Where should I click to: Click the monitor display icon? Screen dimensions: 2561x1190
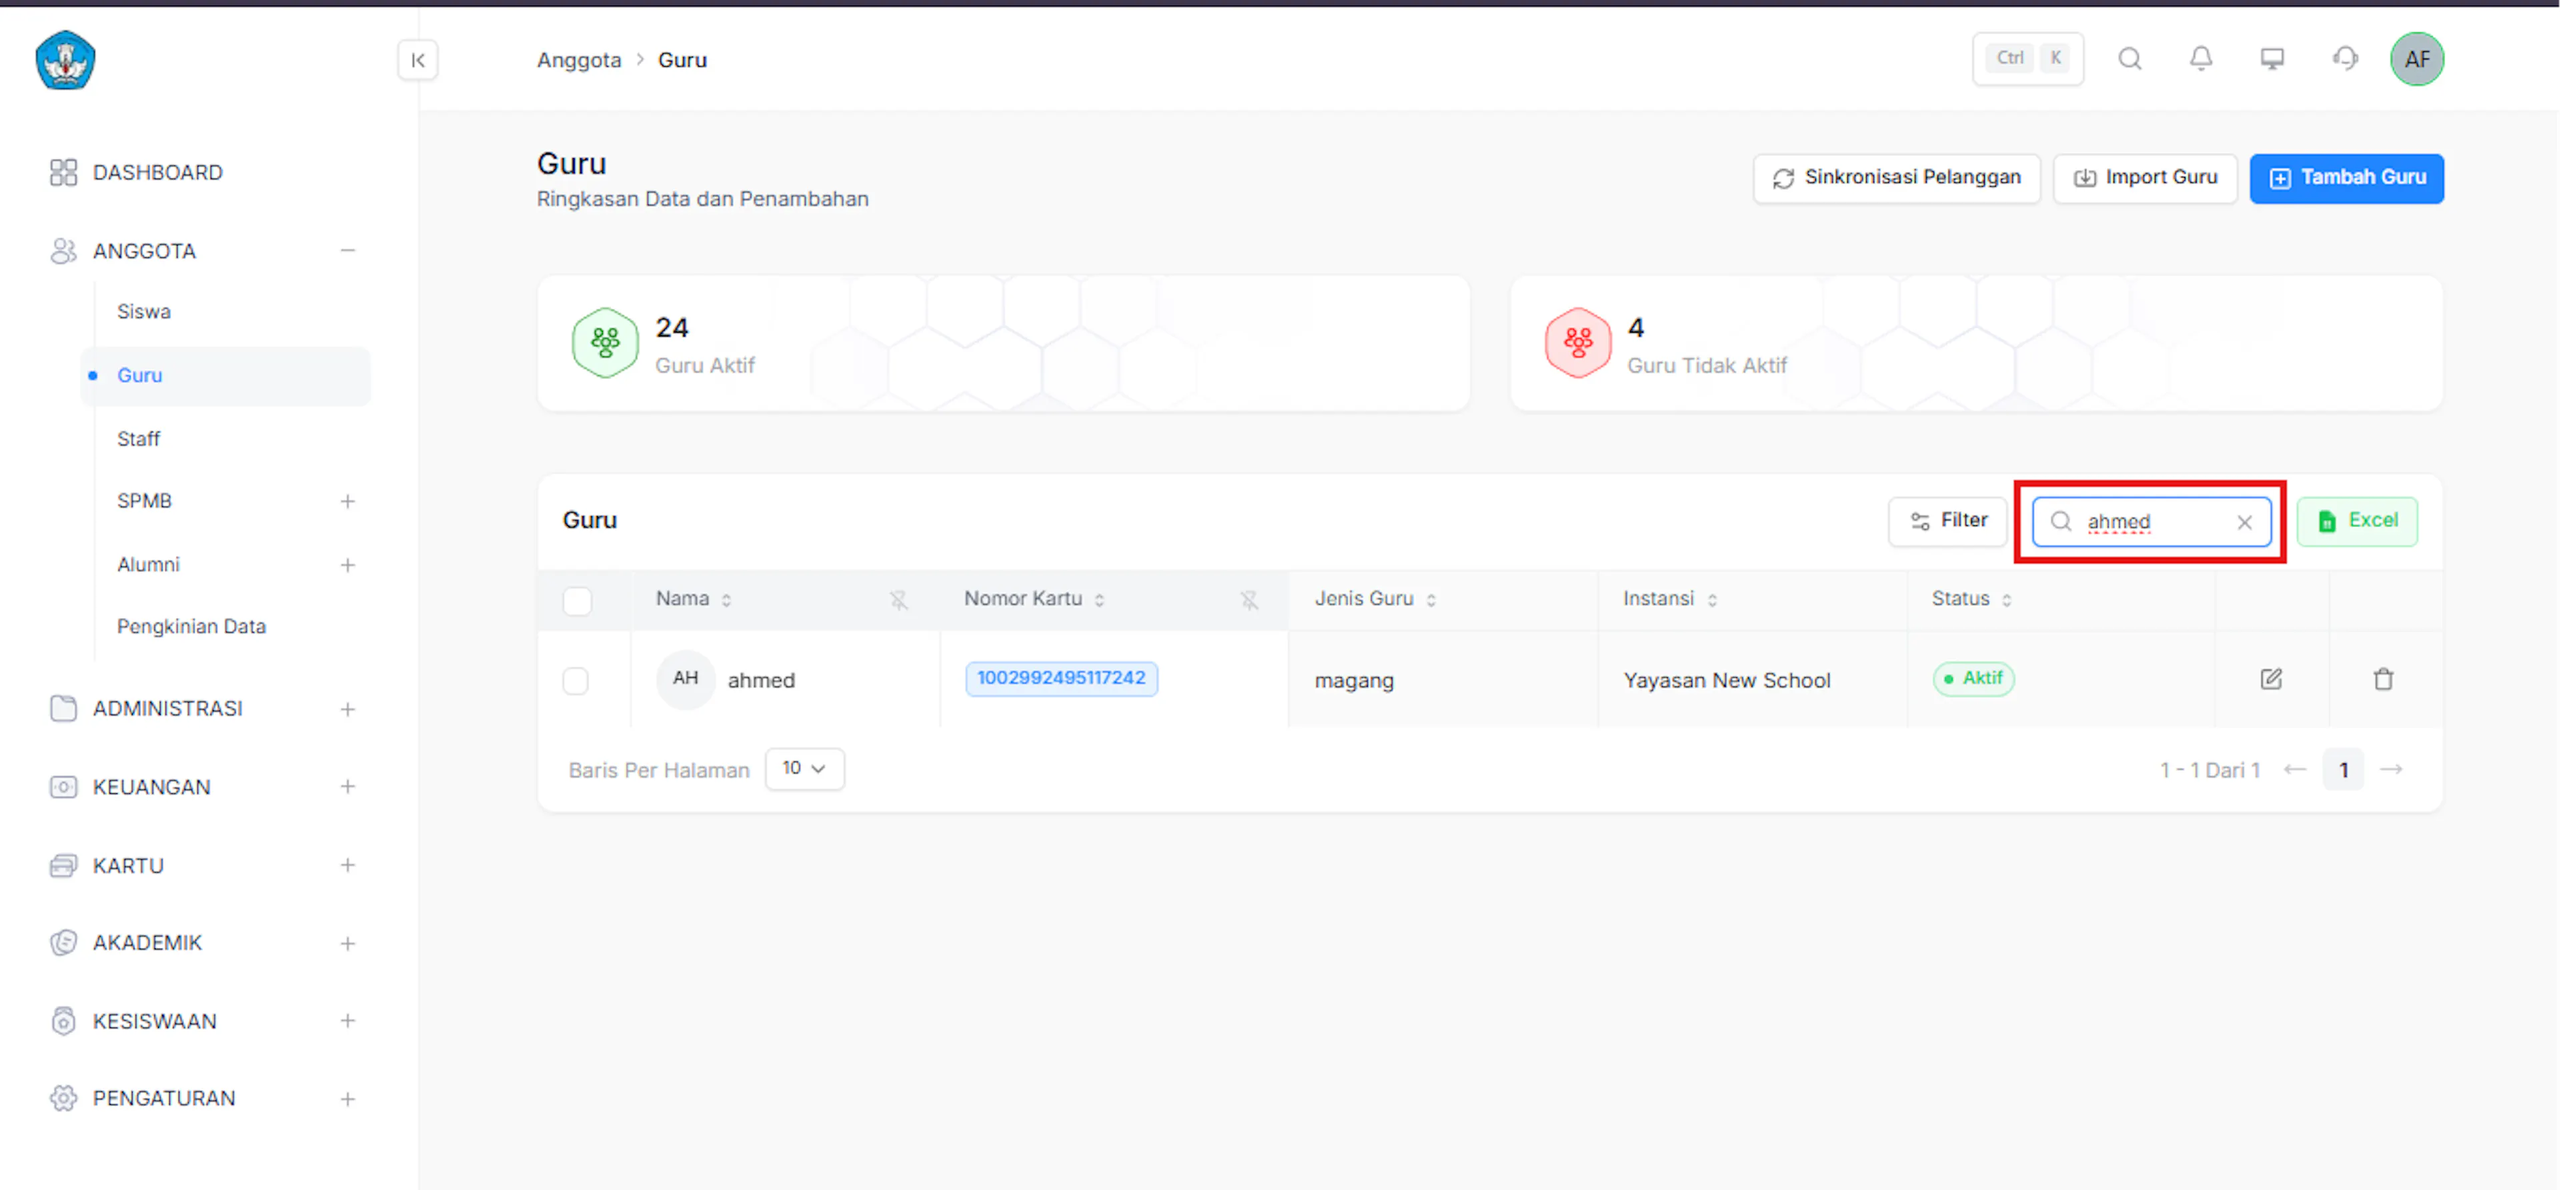coord(2272,59)
